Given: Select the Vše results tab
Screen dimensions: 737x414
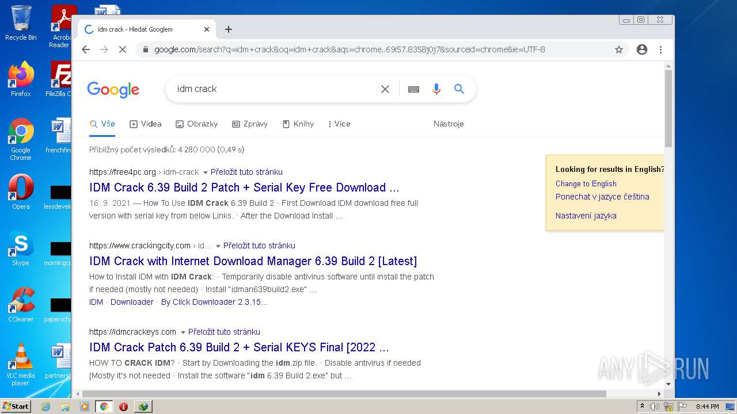Looking at the screenshot, I should click(102, 124).
